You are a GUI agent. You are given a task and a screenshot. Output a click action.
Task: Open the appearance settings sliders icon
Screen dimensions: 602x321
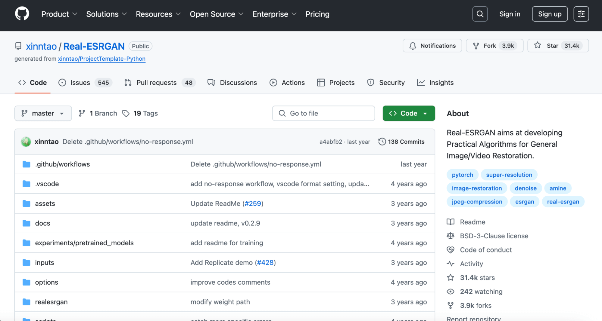point(581,14)
